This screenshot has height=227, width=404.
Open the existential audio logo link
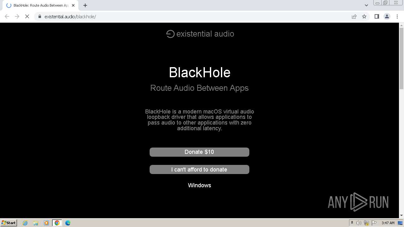200,34
